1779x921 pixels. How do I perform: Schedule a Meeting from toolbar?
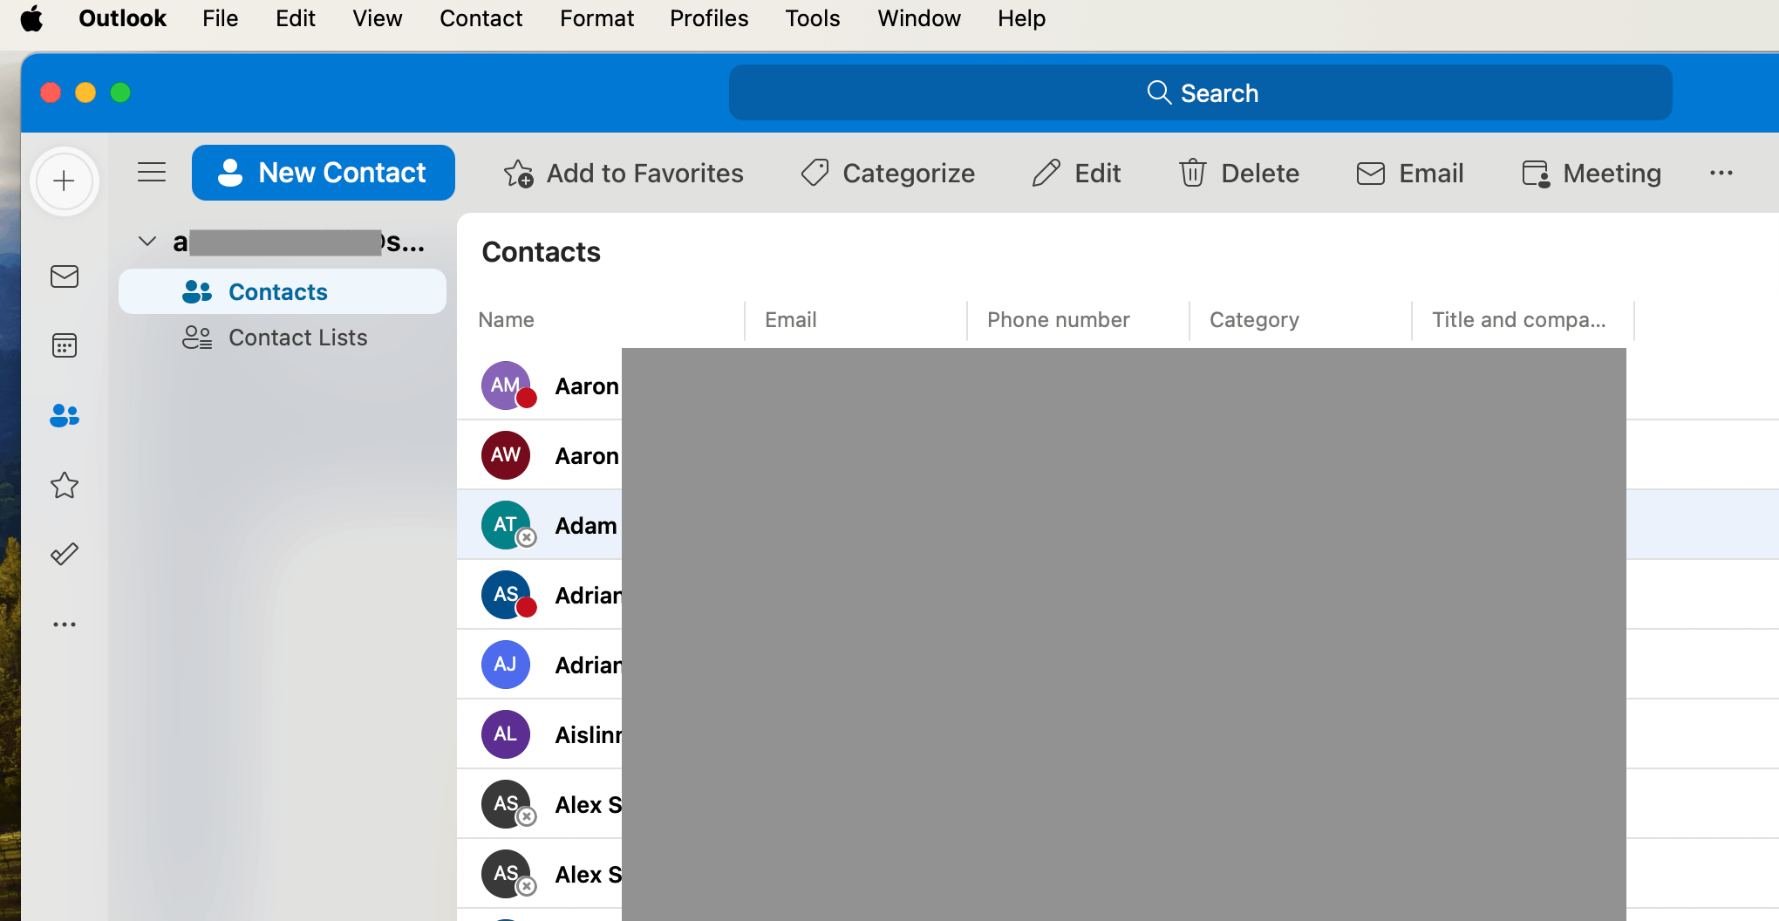1592,174
